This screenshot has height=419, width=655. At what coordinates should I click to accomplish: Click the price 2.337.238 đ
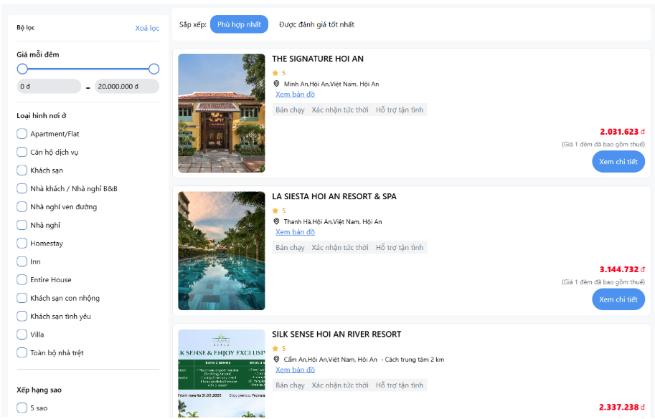pyautogui.click(x=622, y=407)
